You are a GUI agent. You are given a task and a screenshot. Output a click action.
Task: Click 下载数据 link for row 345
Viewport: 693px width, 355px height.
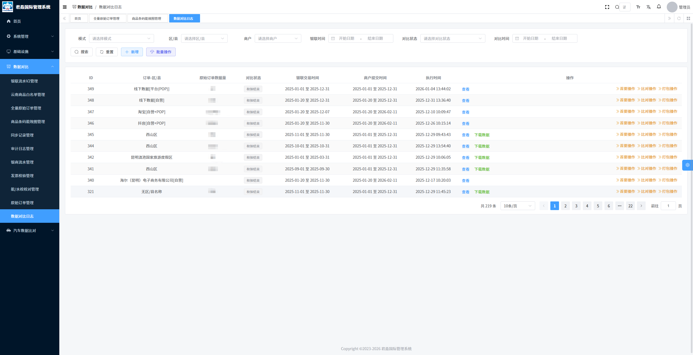[482, 135]
